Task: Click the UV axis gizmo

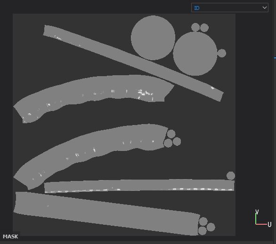Action: click(x=263, y=218)
